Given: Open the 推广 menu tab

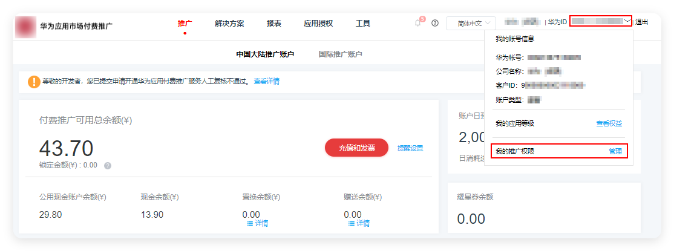Looking at the screenshot, I should coord(185,24).
